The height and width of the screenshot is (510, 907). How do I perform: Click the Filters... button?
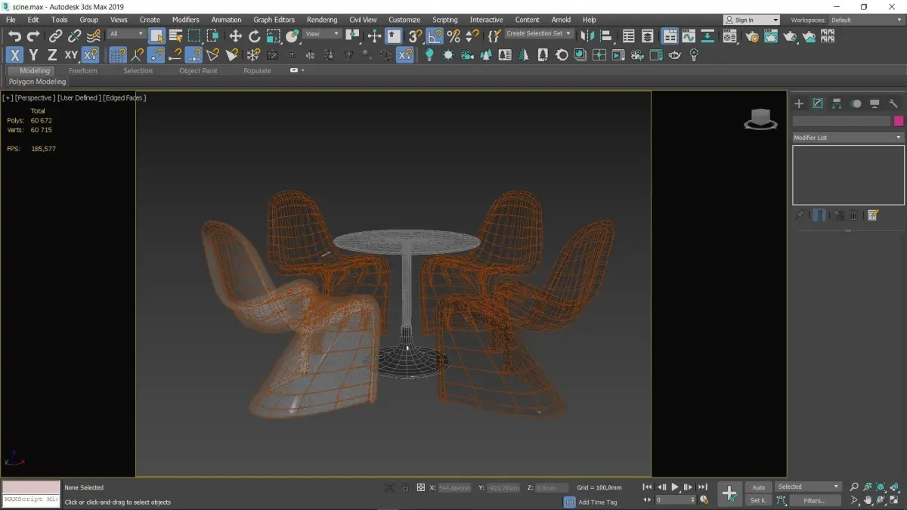pos(815,500)
